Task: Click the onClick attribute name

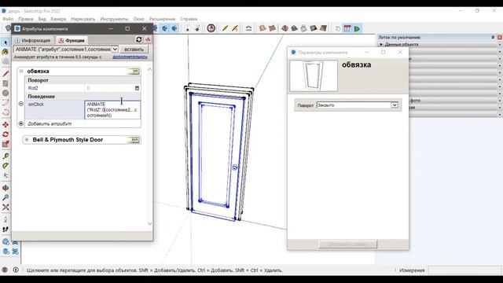Action: click(36, 105)
